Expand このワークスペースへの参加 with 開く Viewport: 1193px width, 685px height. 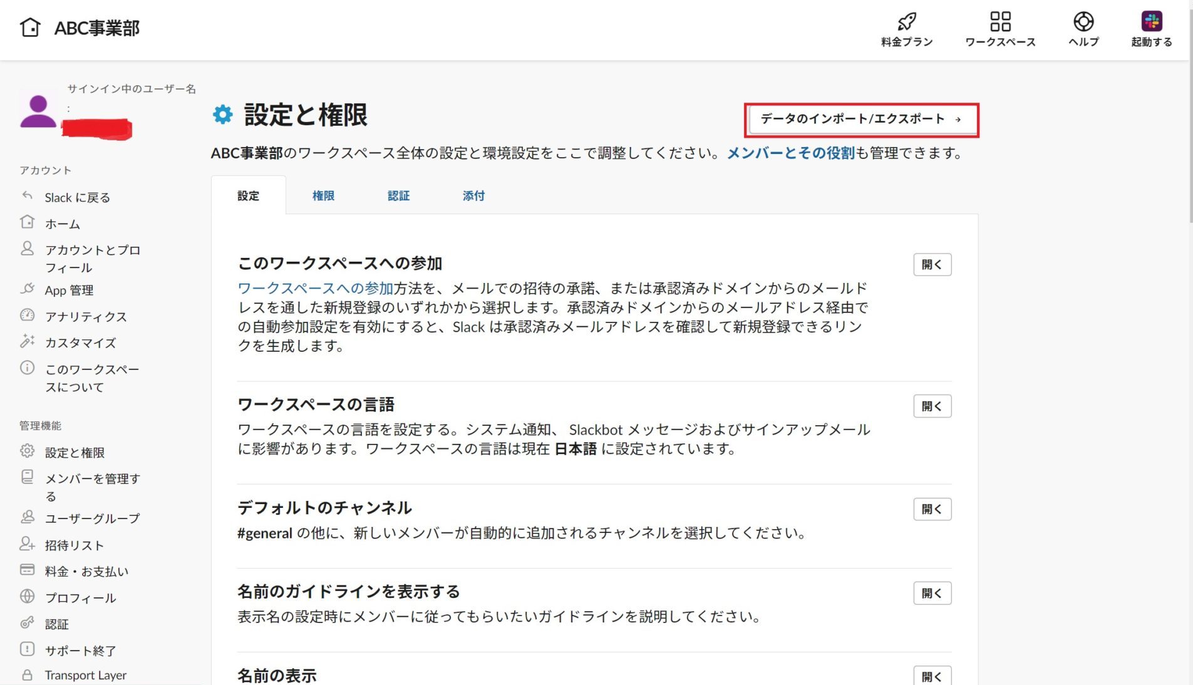pos(932,264)
